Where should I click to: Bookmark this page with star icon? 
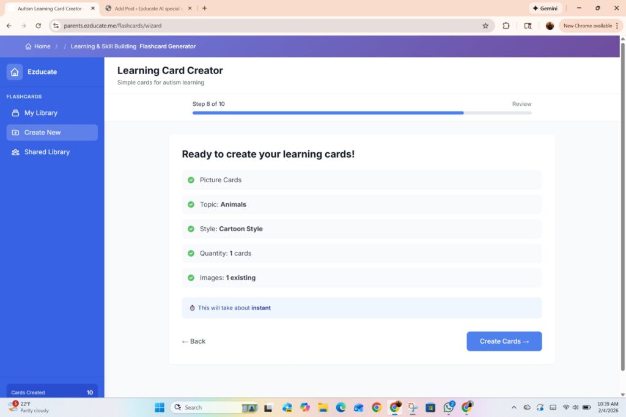[485, 26]
